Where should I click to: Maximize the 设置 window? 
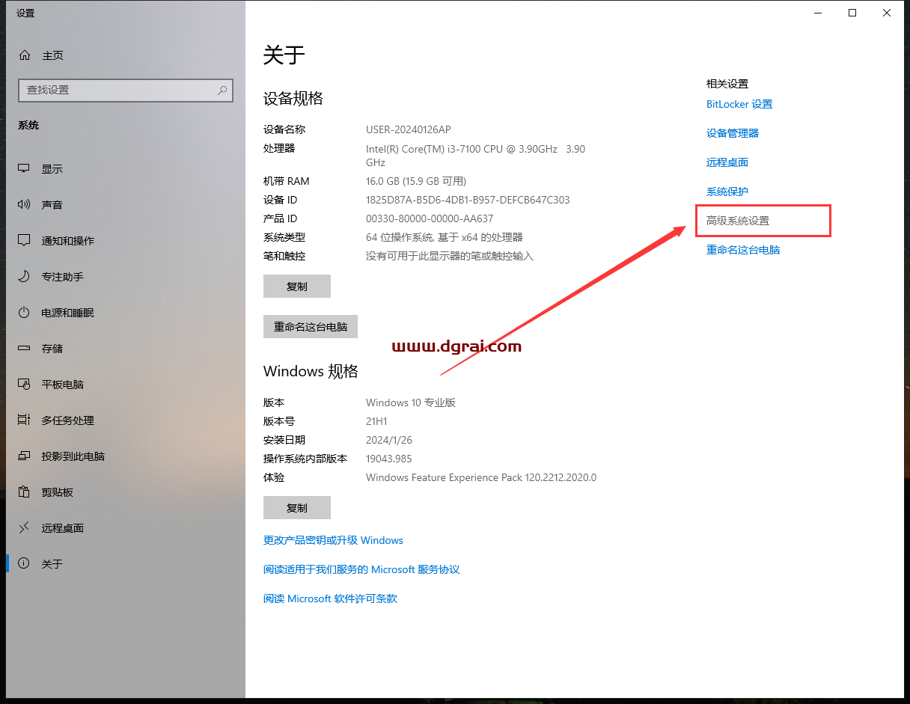tap(852, 13)
